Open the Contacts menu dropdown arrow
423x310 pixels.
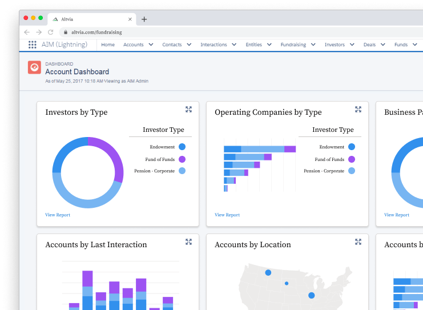coord(189,45)
